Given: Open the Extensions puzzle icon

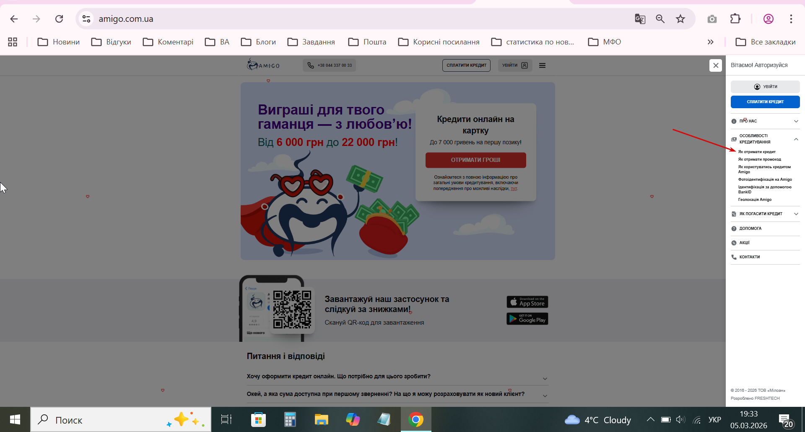Looking at the screenshot, I should pos(735,19).
